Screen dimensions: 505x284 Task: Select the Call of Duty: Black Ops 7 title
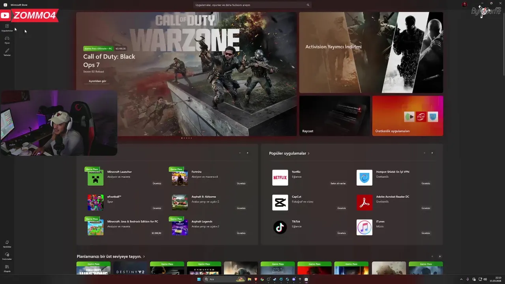tap(109, 61)
